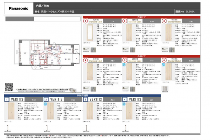Select the lever handle image under door 2
This screenshot has height=140, width=210.
pos(125,49)
